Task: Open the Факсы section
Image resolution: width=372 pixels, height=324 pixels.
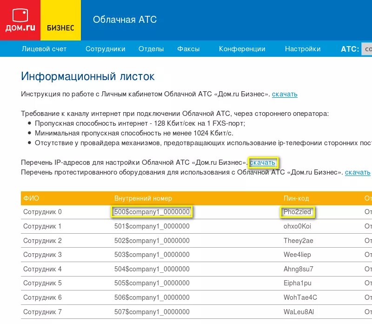Action: [188, 49]
